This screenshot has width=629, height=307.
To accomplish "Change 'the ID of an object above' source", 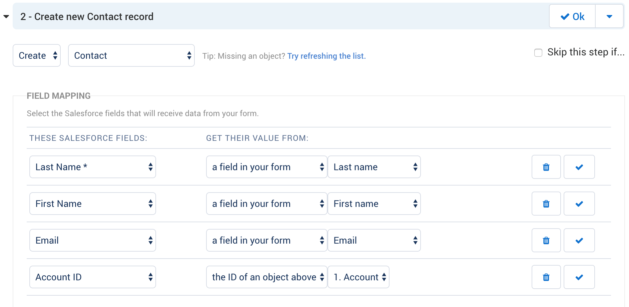I will [x=266, y=277].
